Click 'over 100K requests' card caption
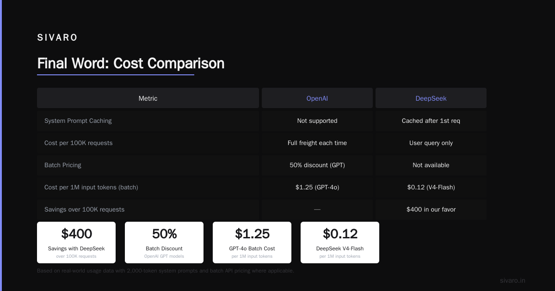 tap(76, 256)
